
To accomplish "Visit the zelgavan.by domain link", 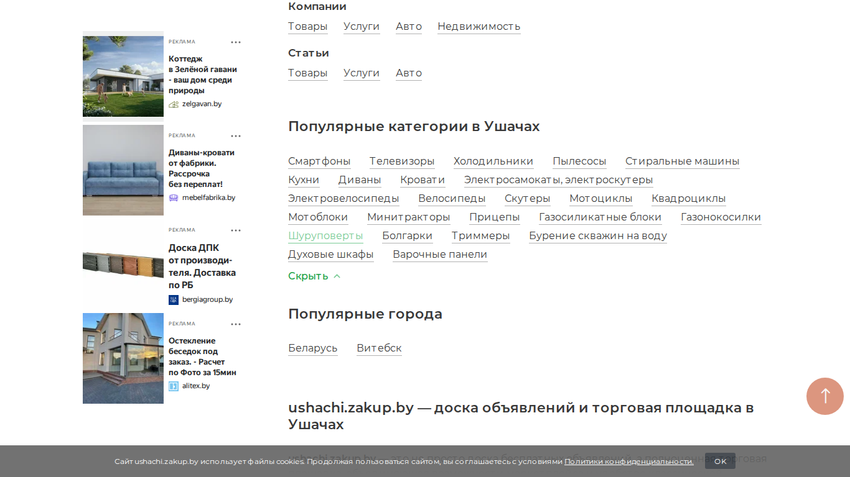I will (202, 104).
